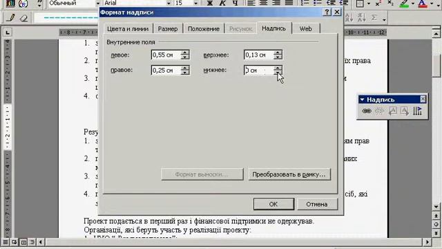Increase the левое margin with up arrow
The width and height of the screenshot is (442, 249).
[185, 53]
